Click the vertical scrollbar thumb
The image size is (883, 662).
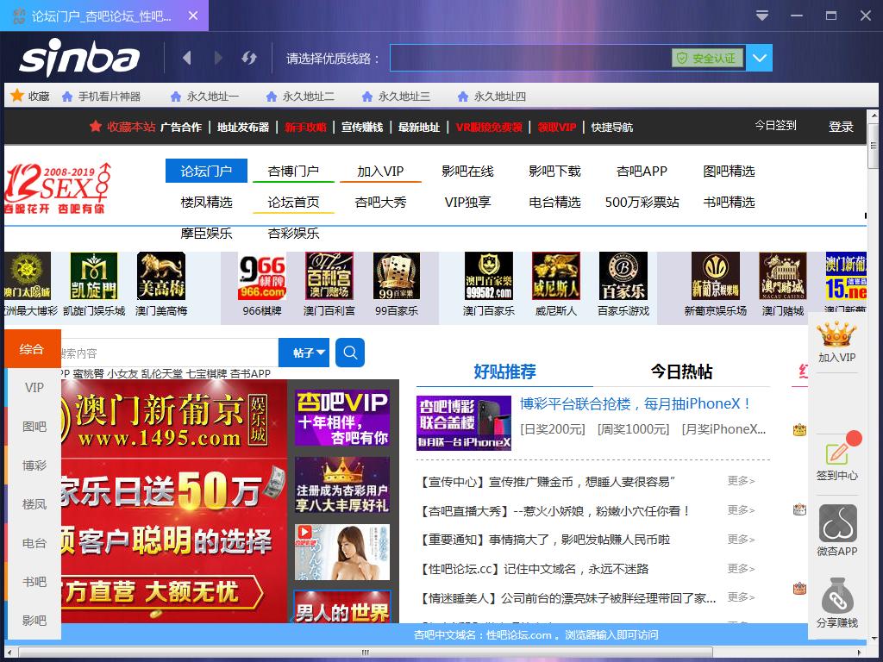pyautogui.click(x=874, y=147)
